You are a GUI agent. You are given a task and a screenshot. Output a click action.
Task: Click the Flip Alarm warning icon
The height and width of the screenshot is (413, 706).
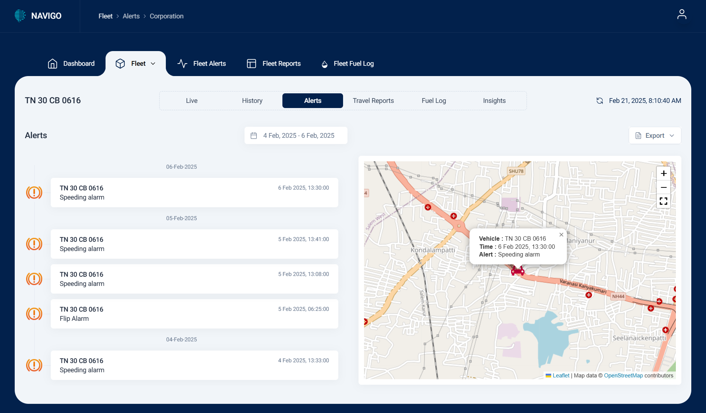pyautogui.click(x=34, y=314)
